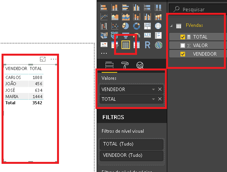Screen dimensions: 227x172
Task: Select the slicer visual
Action: point(115,45)
